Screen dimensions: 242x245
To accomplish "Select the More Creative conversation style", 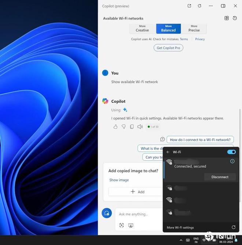I will pyautogui.click(x=142, y=29).
